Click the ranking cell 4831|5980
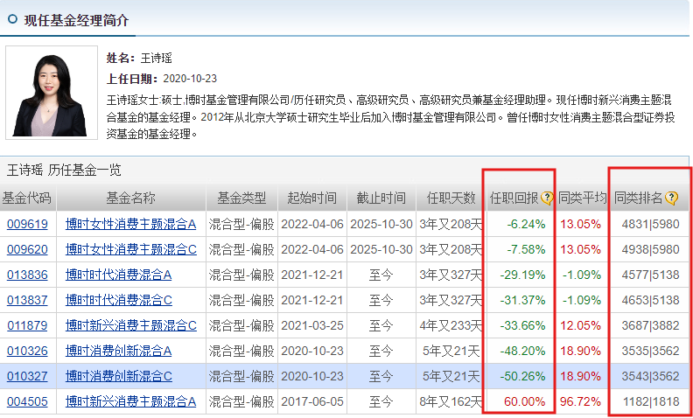Image resolution: width=693 pixels, height=418 pixels. [x=650, y=224]
